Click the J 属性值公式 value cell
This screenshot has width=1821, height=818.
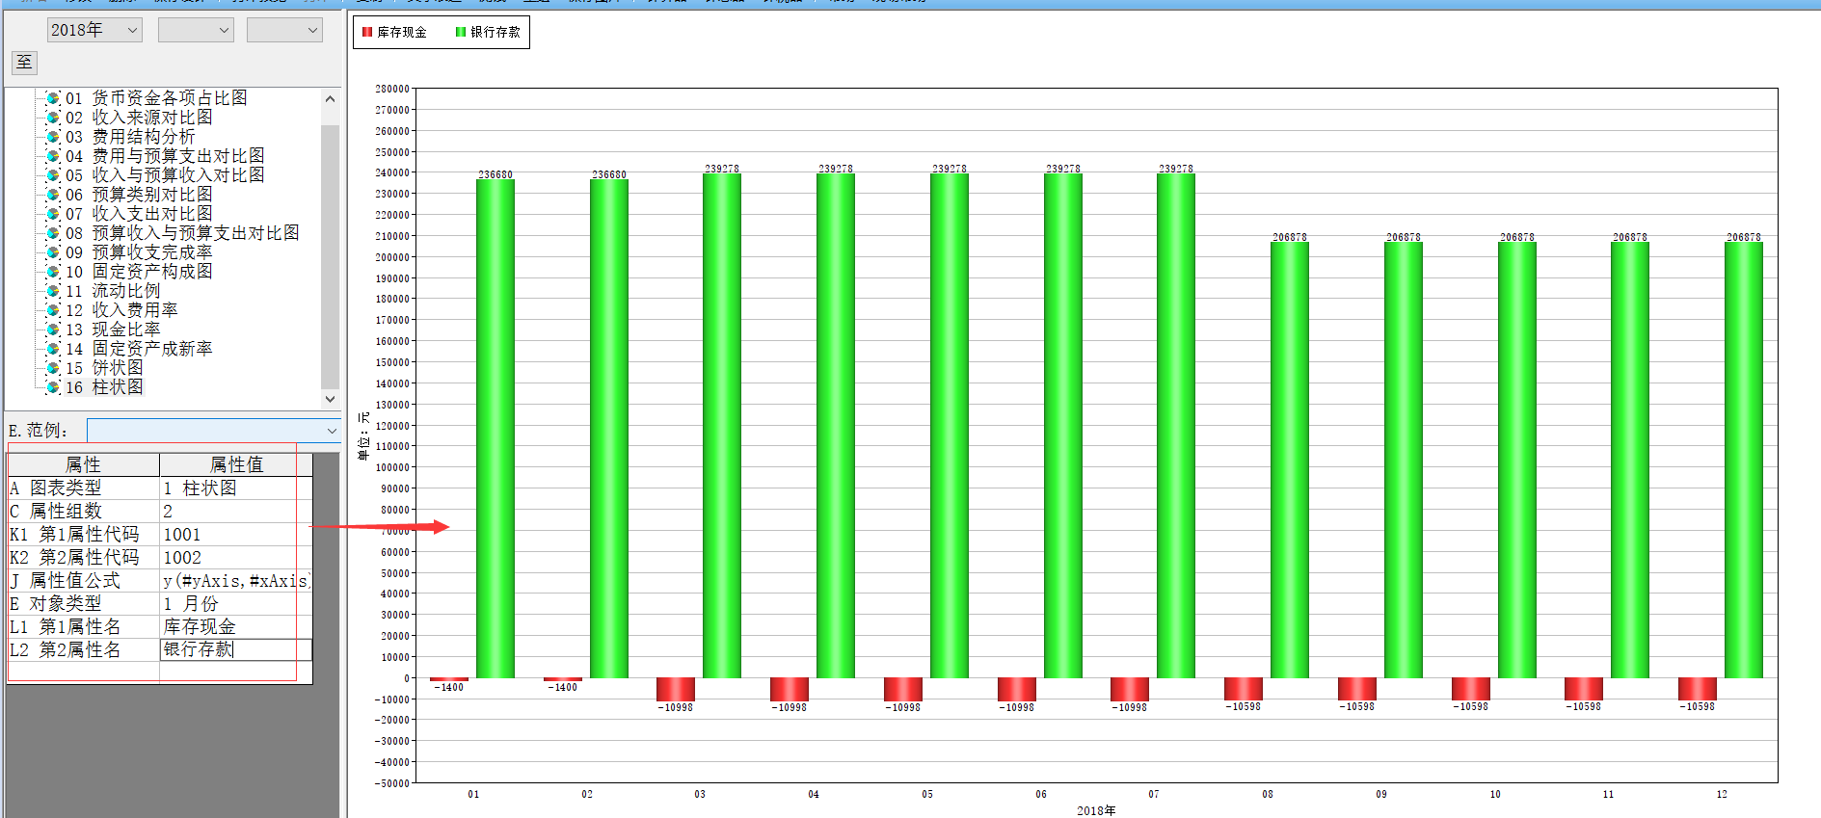[235, 580]
